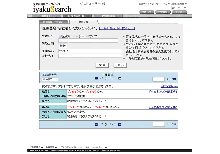
Task: Focus lower page number input box
Action: coord(159,124)
